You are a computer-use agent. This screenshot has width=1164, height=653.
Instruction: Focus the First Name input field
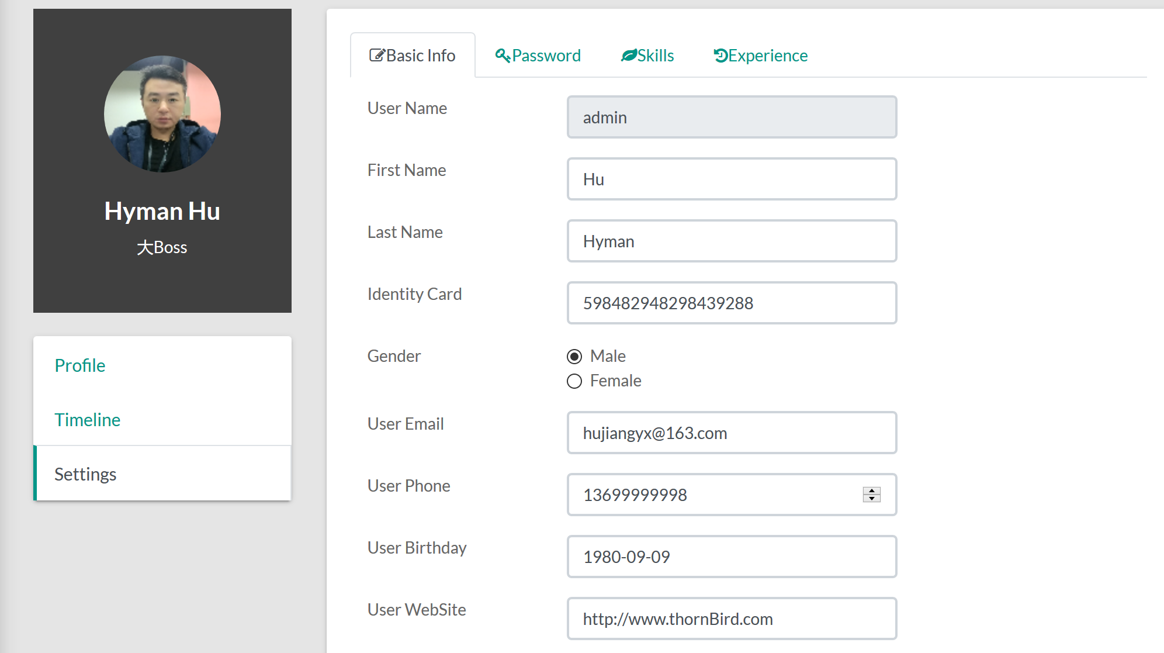[732, 179]
